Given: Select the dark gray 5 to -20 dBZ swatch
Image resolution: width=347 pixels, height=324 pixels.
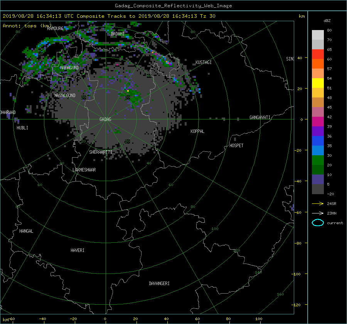Looking at the screenshot, I should pos(318,189).
